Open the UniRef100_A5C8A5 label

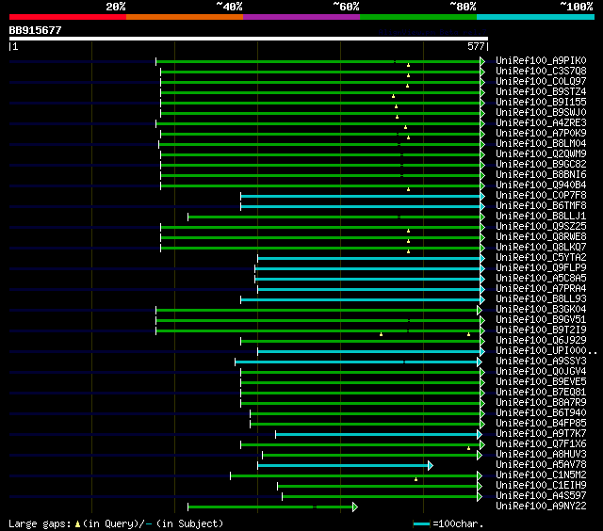pyautogui.click(x=541, y=279)
